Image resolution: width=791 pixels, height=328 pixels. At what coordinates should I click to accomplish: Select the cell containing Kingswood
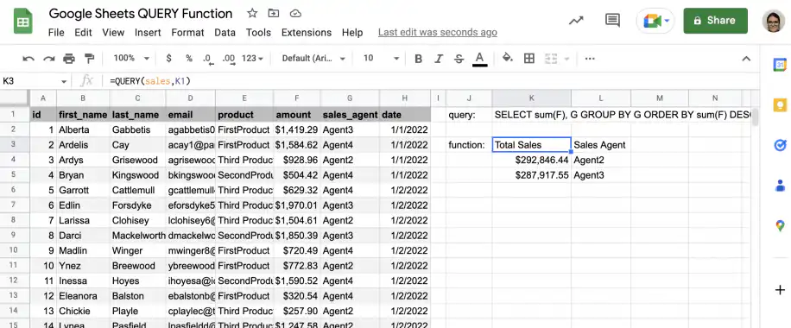click(x=138, y=175)
